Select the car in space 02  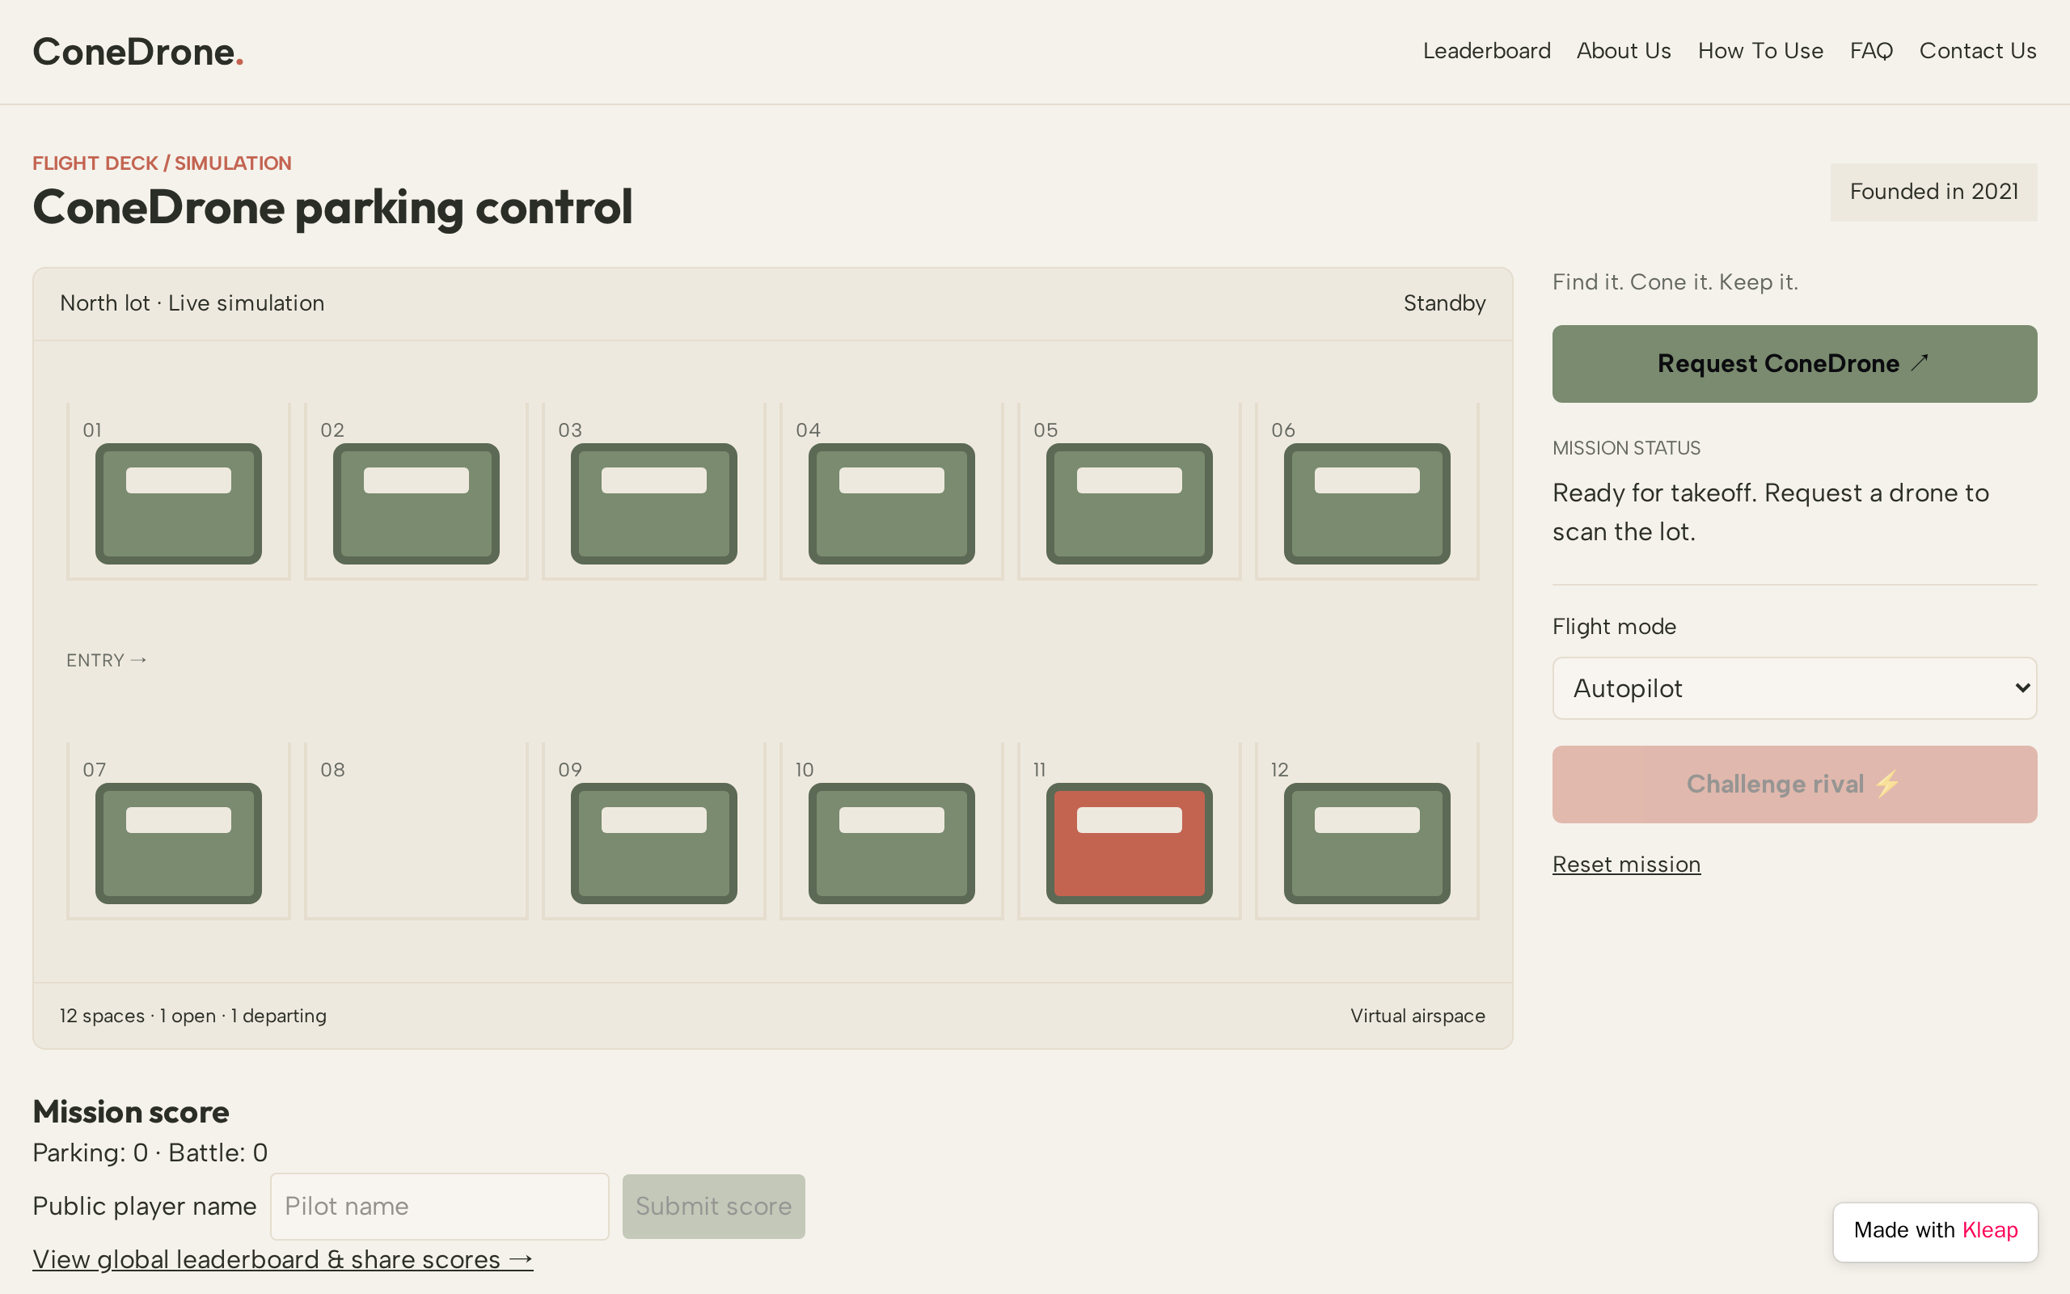click(x=416, y=503)
